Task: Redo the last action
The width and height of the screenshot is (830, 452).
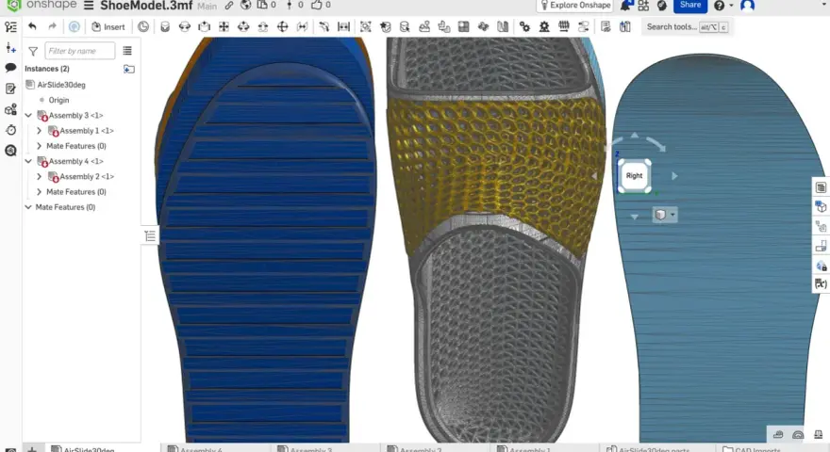Action: coord(52,26)
